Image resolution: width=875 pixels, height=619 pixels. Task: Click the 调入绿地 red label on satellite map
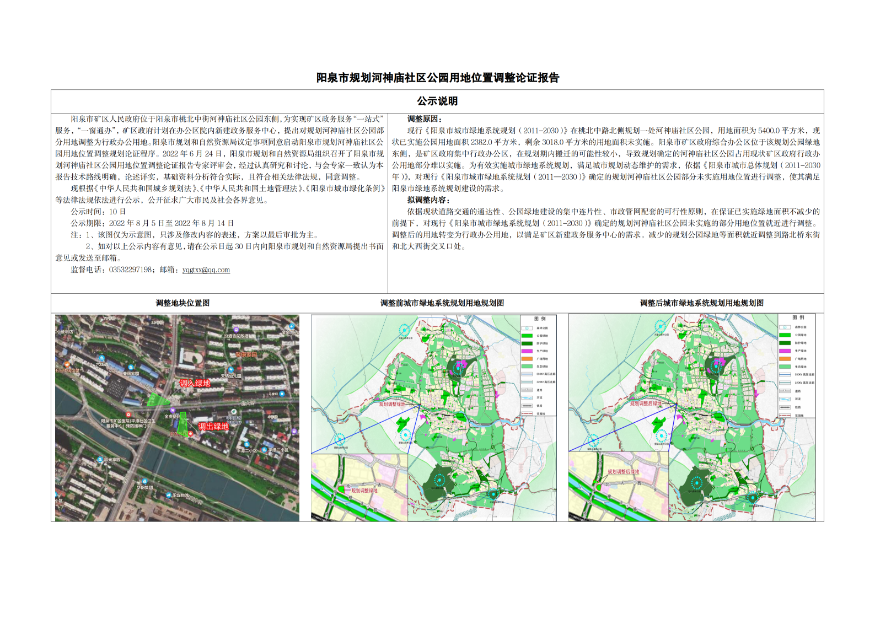tap(195, 383)
